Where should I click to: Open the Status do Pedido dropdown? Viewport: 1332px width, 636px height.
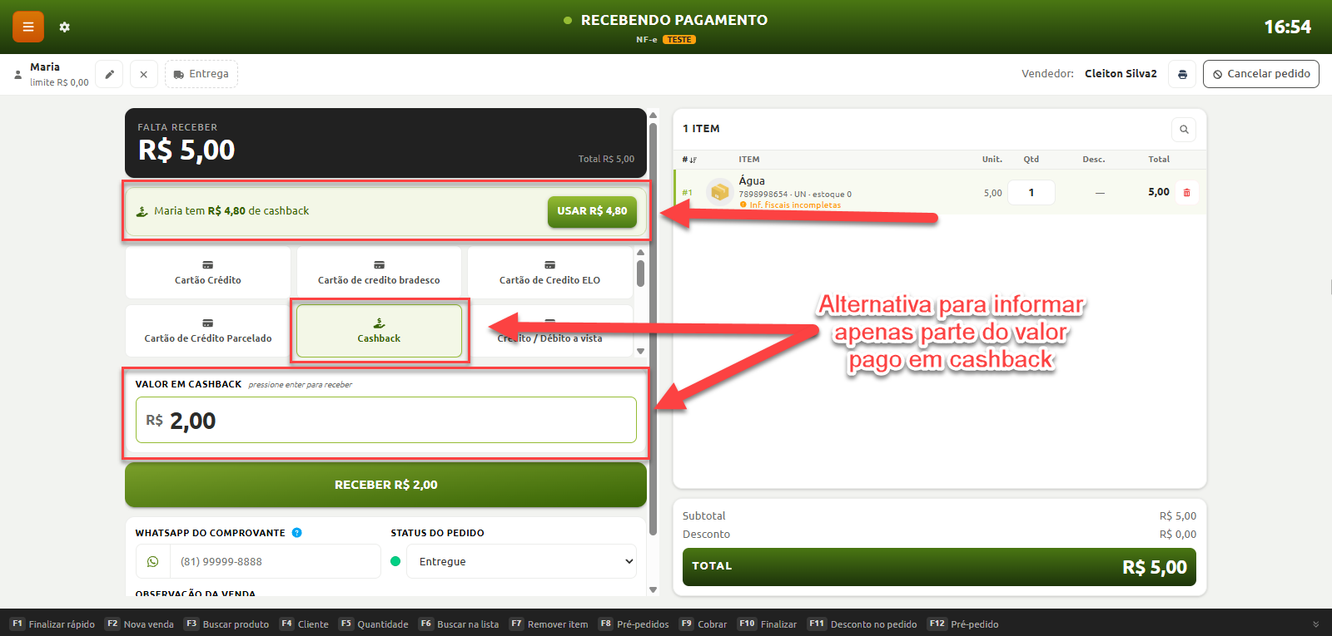point(521,561)
